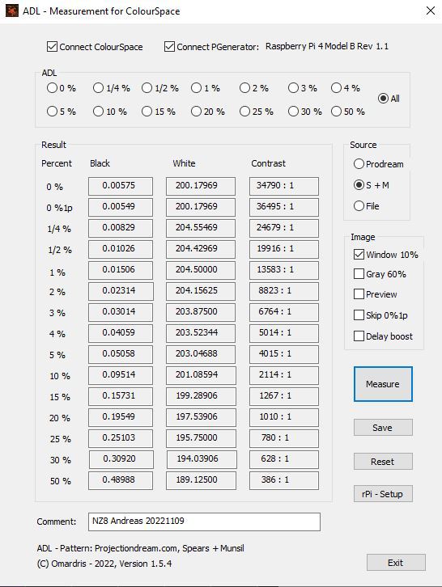Enable the Gray 60% image option
The width and height of the screenshot is (442, 587).
coord(359,274)
